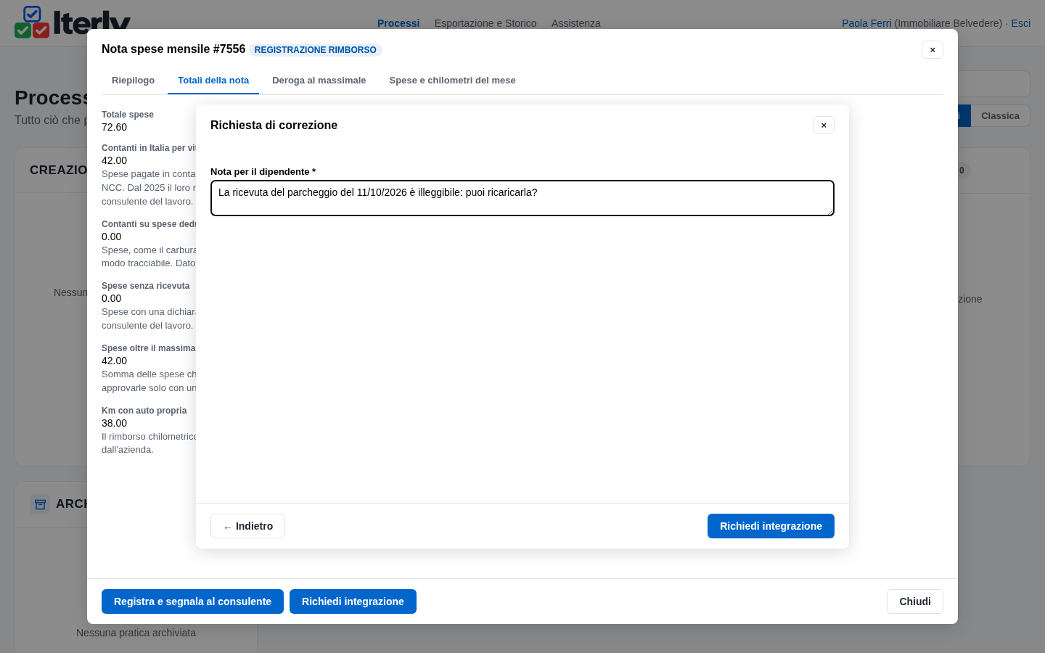This screenshot has height=653, width=1045.
Task: Click the Esci logout link
Action: pos(1020,23)
